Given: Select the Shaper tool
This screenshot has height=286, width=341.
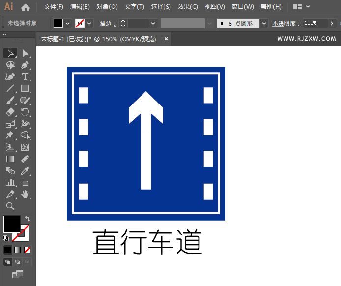Looking at the screenshot, I should [x=25, y=100].
